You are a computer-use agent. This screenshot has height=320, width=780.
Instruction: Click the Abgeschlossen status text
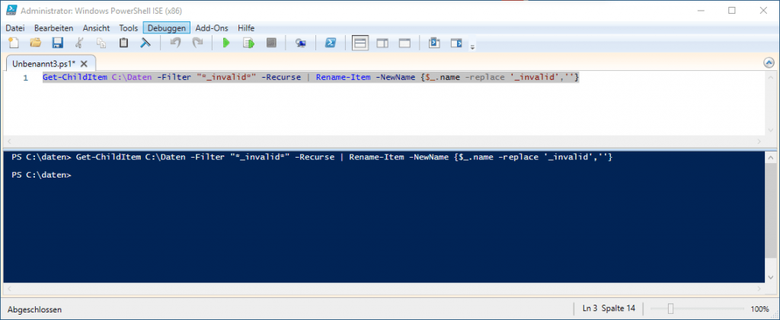click(x=35, y=309)
